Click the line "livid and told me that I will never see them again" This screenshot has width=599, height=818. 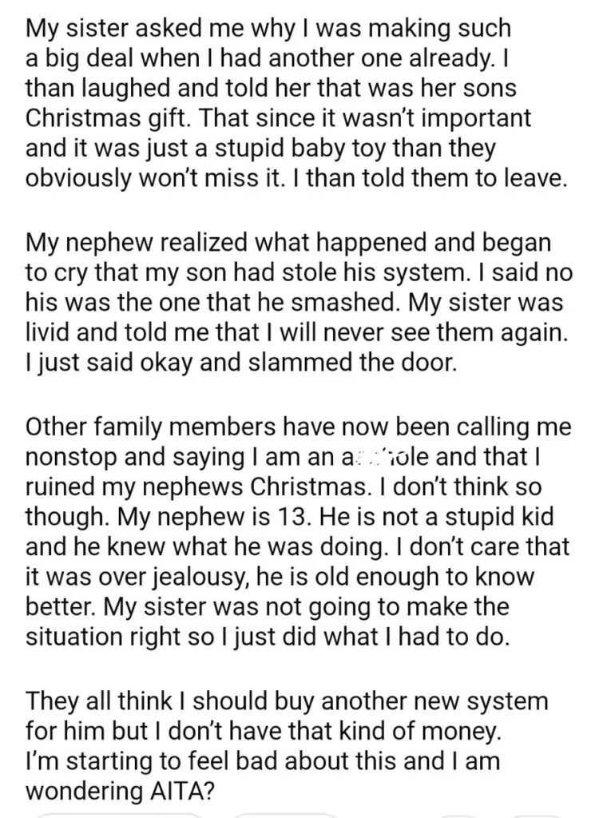point(296,332)
